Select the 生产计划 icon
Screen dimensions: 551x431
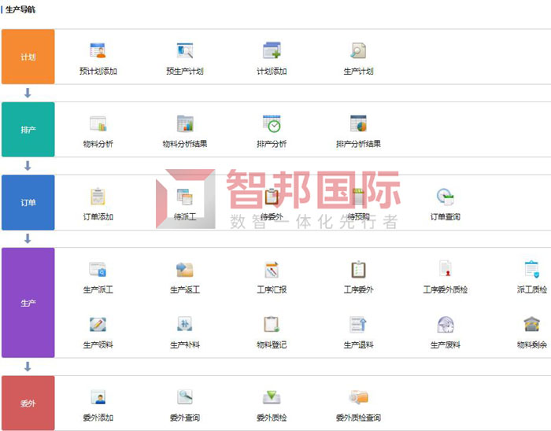pyautogui.click(x=358, y=51)
